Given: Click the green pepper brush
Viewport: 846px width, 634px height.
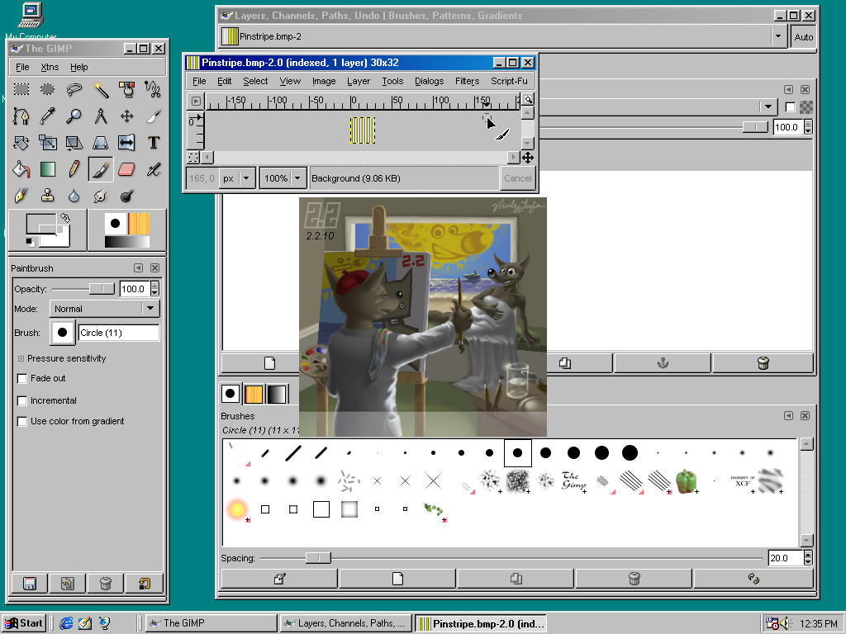Looking at the screenshot, I should click(x=686, y=480).
